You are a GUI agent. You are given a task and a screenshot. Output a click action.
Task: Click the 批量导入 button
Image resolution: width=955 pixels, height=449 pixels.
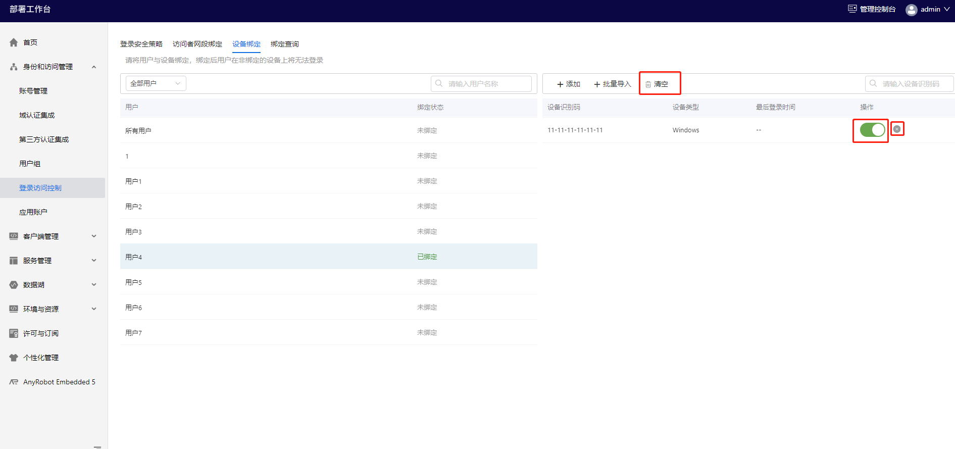click(613, 84)
